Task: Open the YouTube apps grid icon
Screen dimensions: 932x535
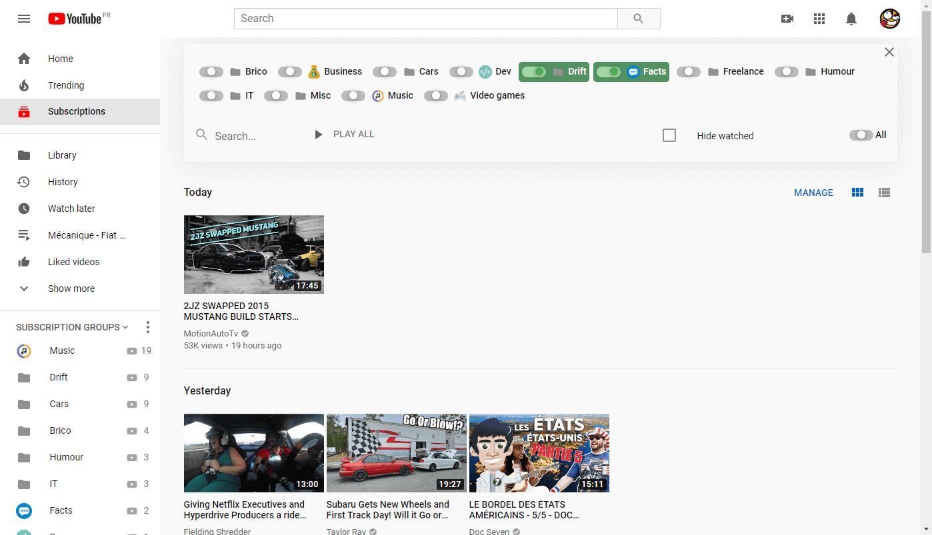Action: tap(819, 19)
